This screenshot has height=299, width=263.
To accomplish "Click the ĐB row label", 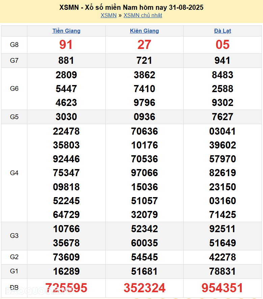I will (x=14, y=288).
